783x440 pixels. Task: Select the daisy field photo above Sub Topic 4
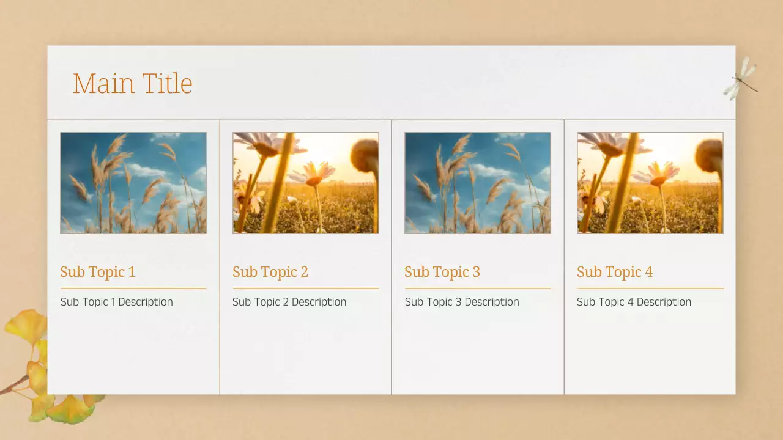[x=650, y=182]
